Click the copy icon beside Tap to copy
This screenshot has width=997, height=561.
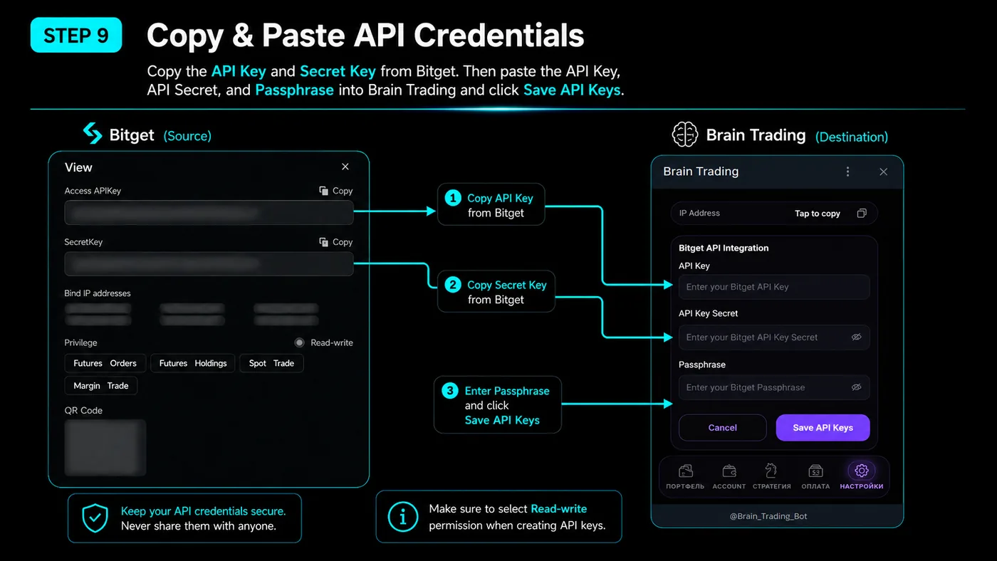[x=862, y=214]
